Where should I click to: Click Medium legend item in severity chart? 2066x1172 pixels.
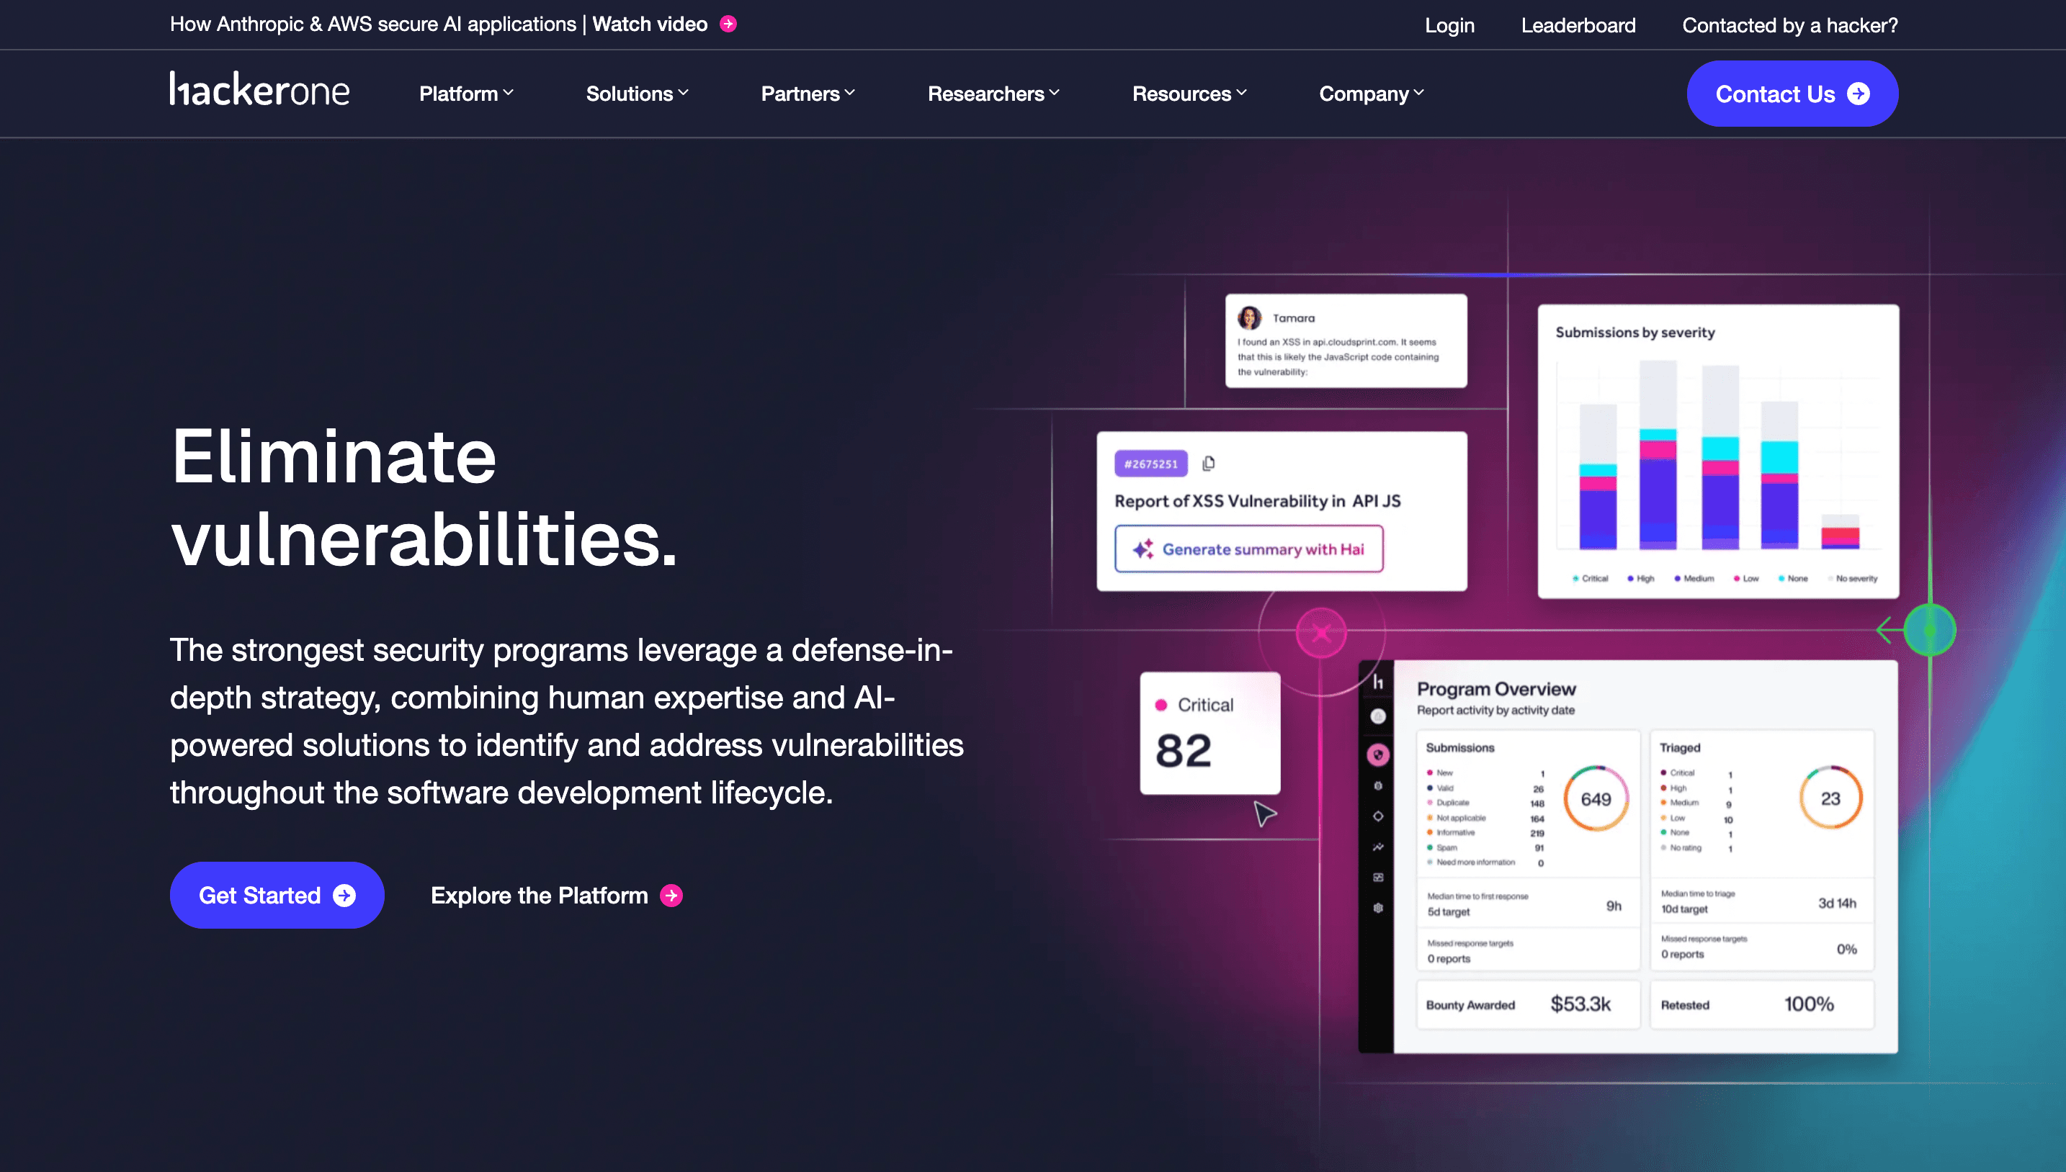[1694, 579]
